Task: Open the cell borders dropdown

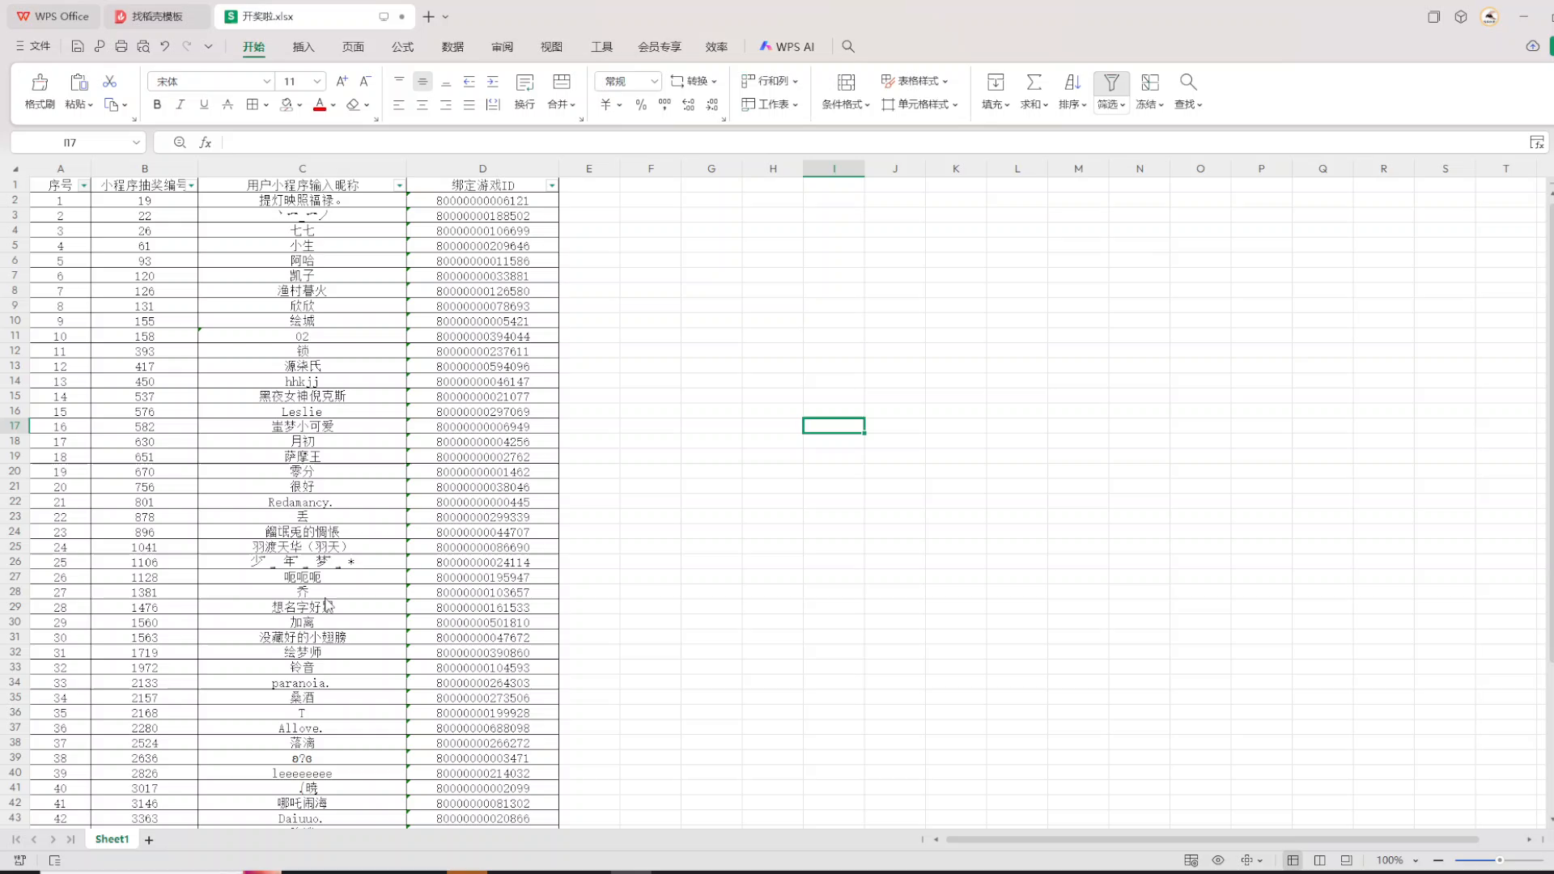Action: [x=265, y=104]
